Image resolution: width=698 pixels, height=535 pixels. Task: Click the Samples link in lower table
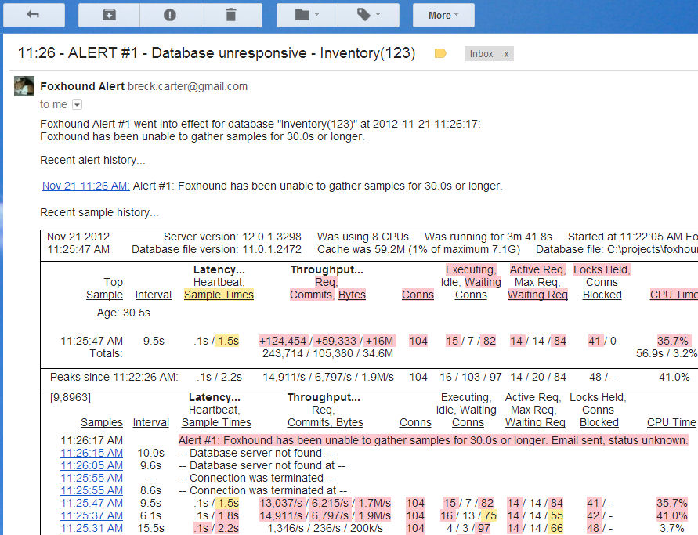pyautogui.click(x=102, y=422)
